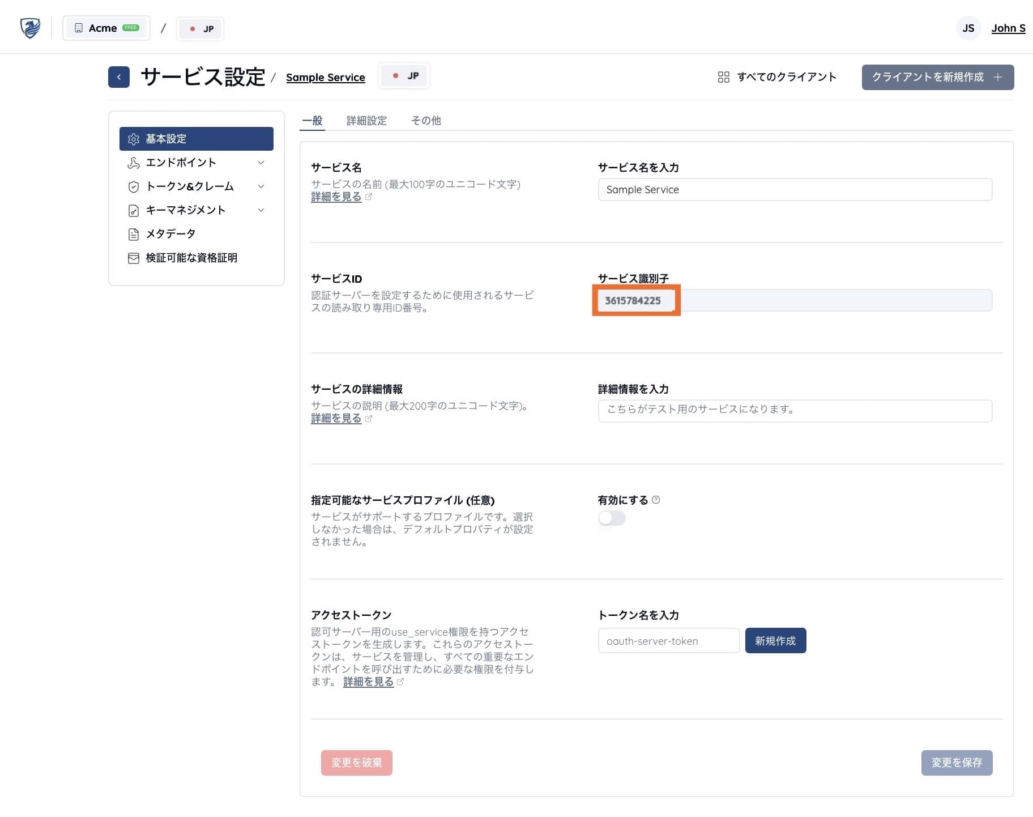The width and height of the screenshot is (1033, 817).
Task: Click the サービス識別子 read-only field
Action: pos(795,300)
